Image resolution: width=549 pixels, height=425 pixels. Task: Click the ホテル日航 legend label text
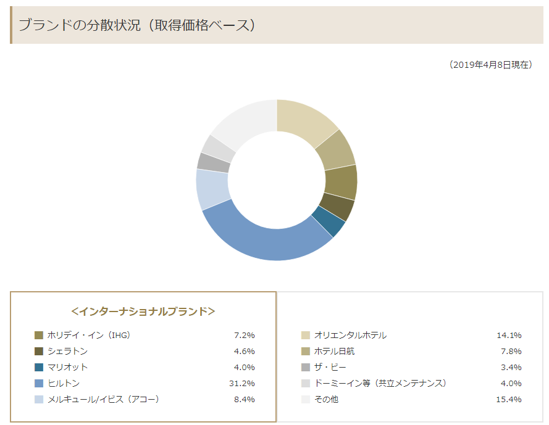point(334,351)
